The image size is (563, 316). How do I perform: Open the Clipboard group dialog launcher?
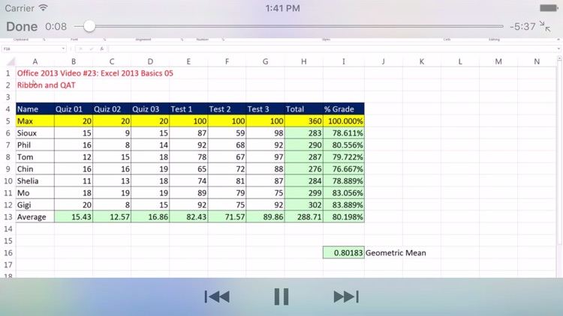pyautogui.click(x=44, y=40)
